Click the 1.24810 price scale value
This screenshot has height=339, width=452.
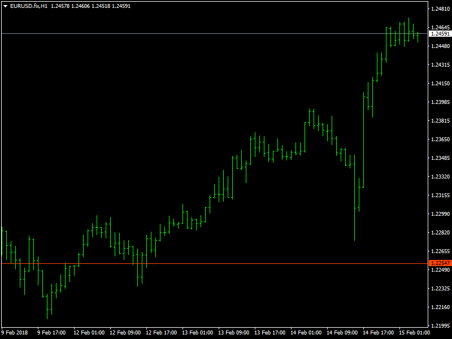click(x=440, y=9)
